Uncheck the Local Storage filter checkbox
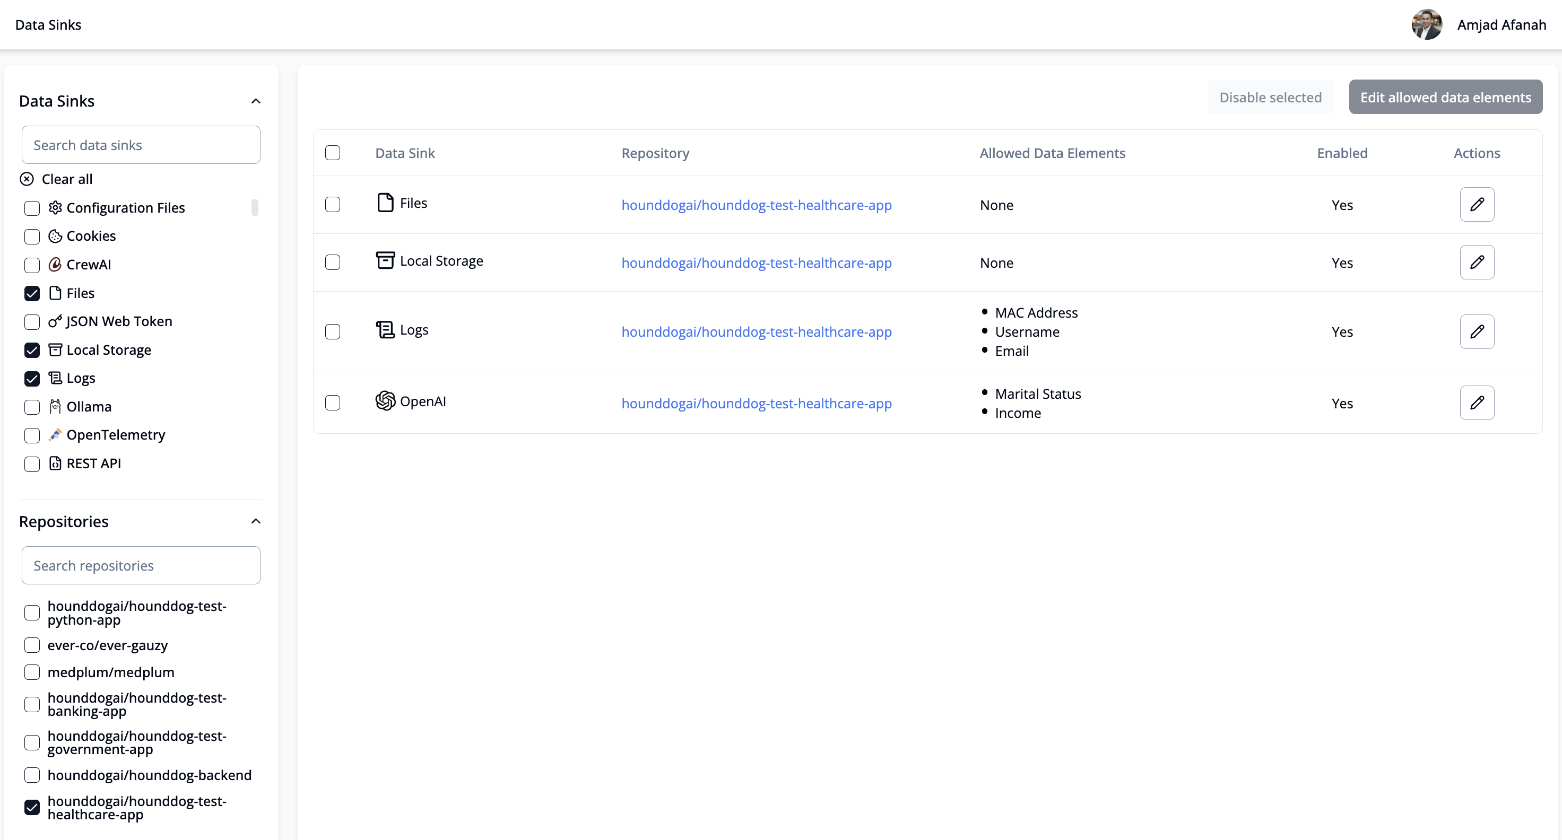 click(32, 351)
